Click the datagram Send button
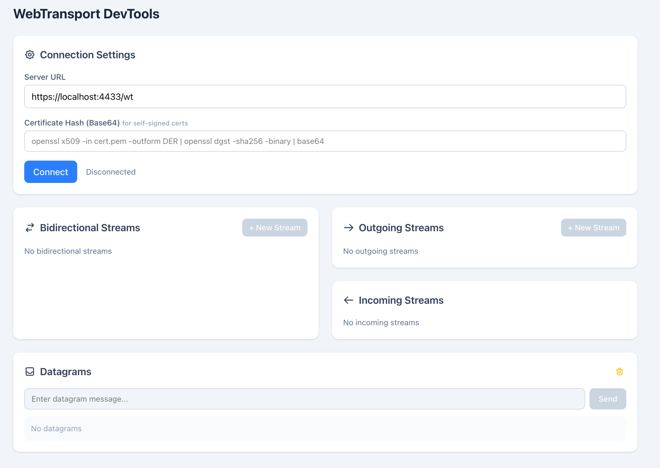 (608, 399)
